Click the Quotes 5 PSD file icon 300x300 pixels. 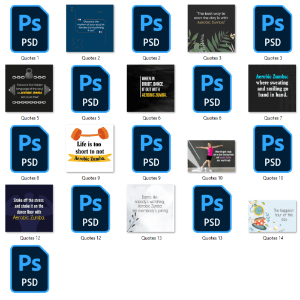(x=91, y=89)
